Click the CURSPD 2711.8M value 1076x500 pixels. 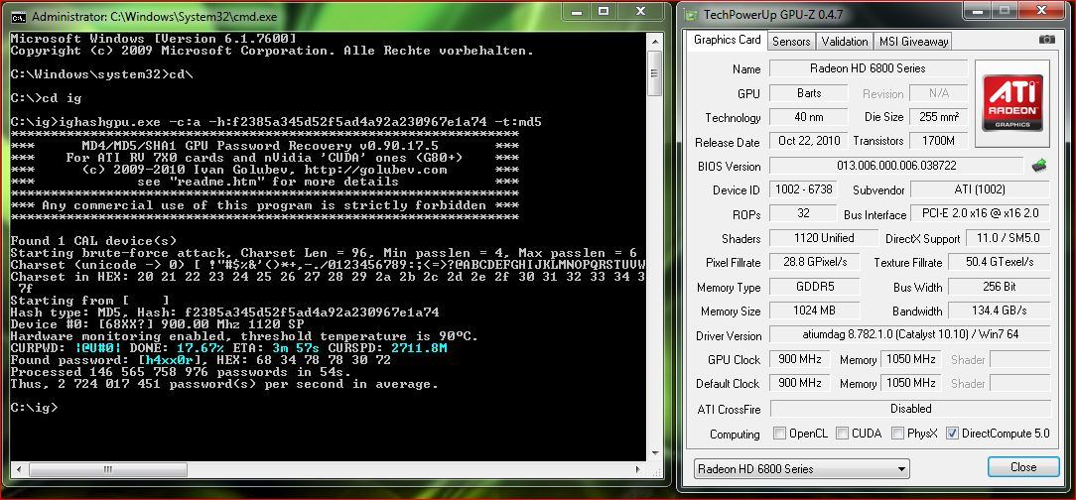click(419, 348)
